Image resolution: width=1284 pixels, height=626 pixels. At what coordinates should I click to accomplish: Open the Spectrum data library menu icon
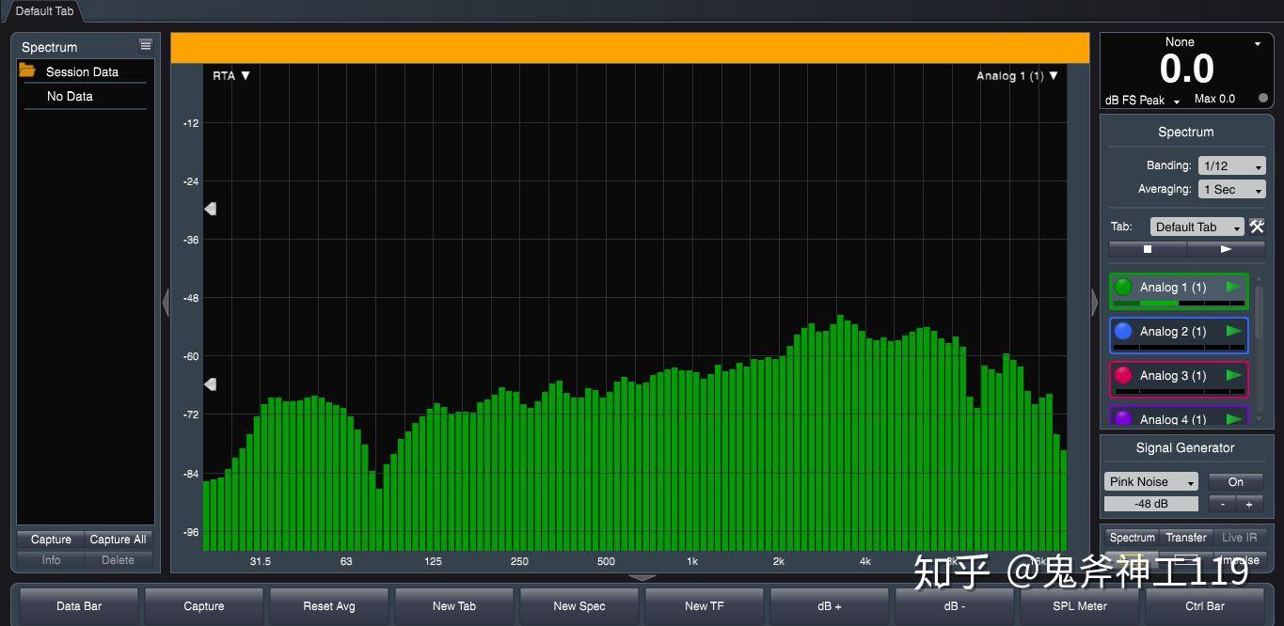point(145,45)
